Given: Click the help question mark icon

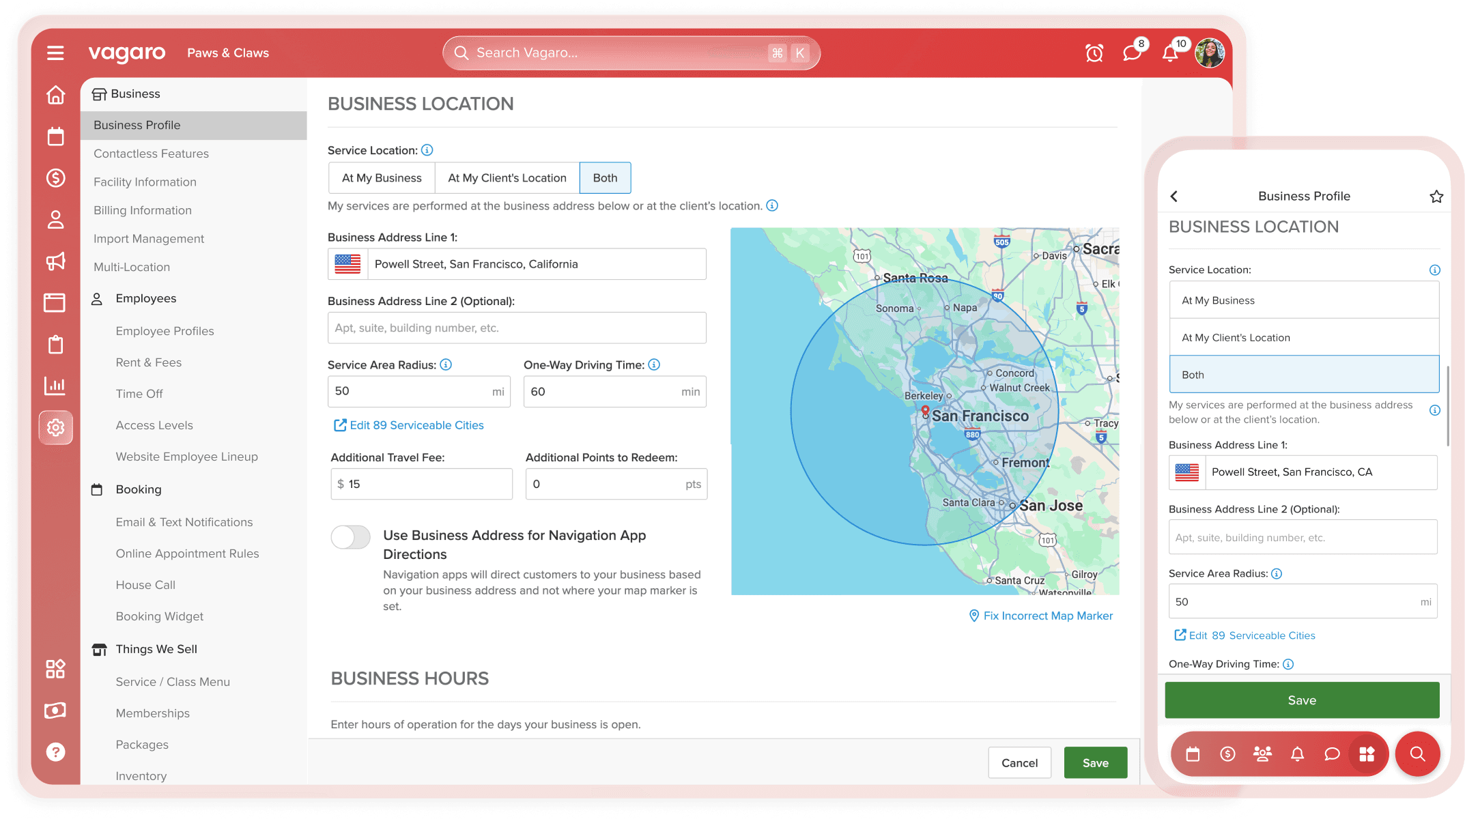Looking at the screenshot, I should (55, 752).
